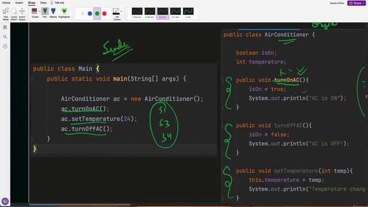Open the Insert ribbon tab
Screen dimensions: 368x207
click(19, 3)
